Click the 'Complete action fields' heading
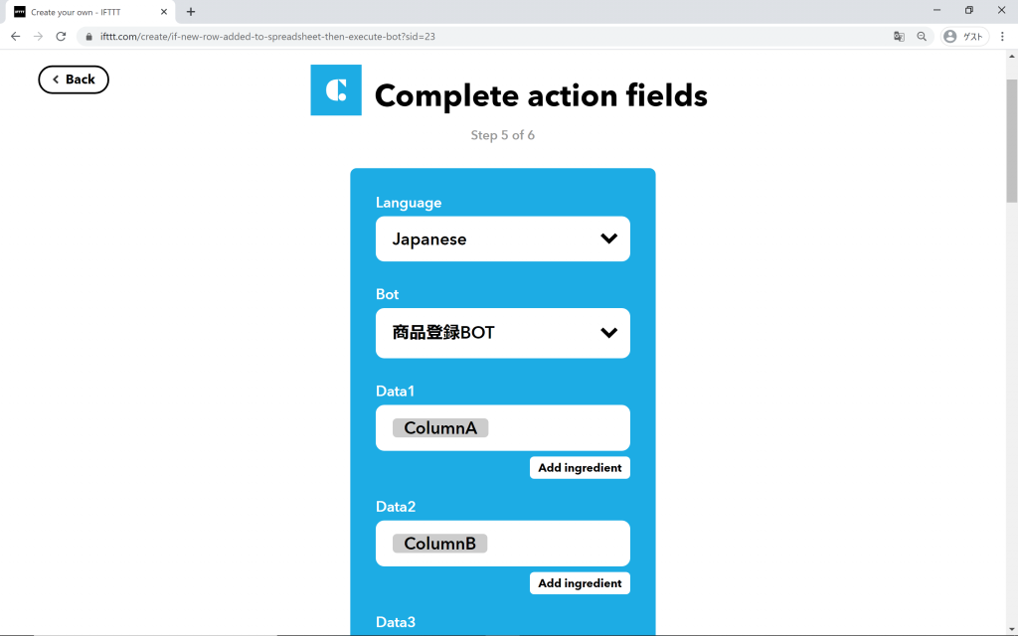 click(x=541, y=95)
